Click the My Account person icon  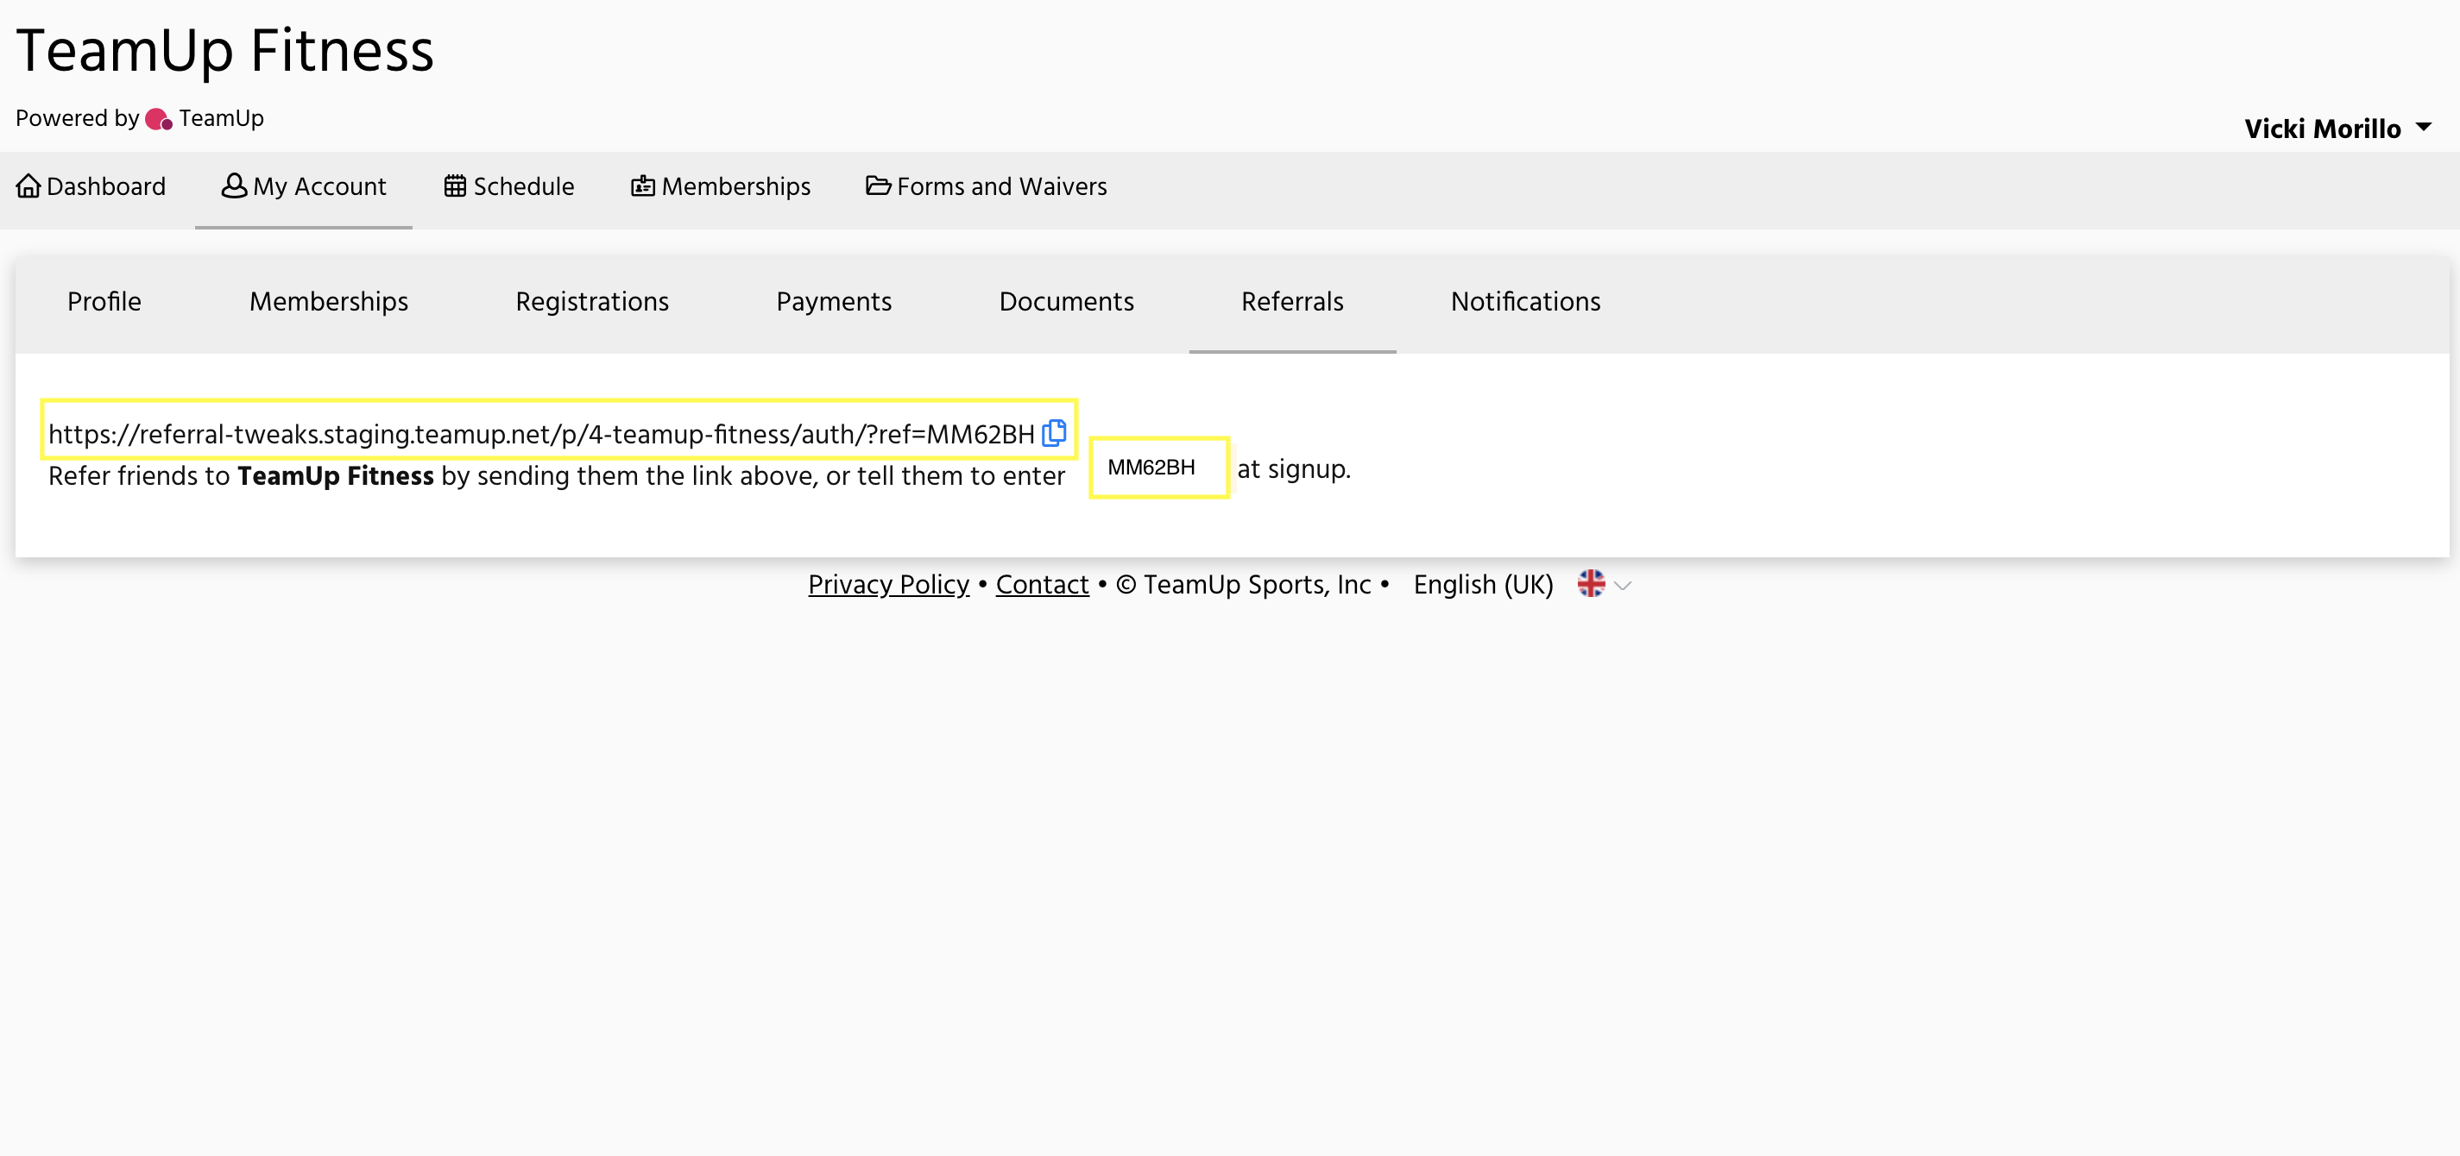(233, 185)
